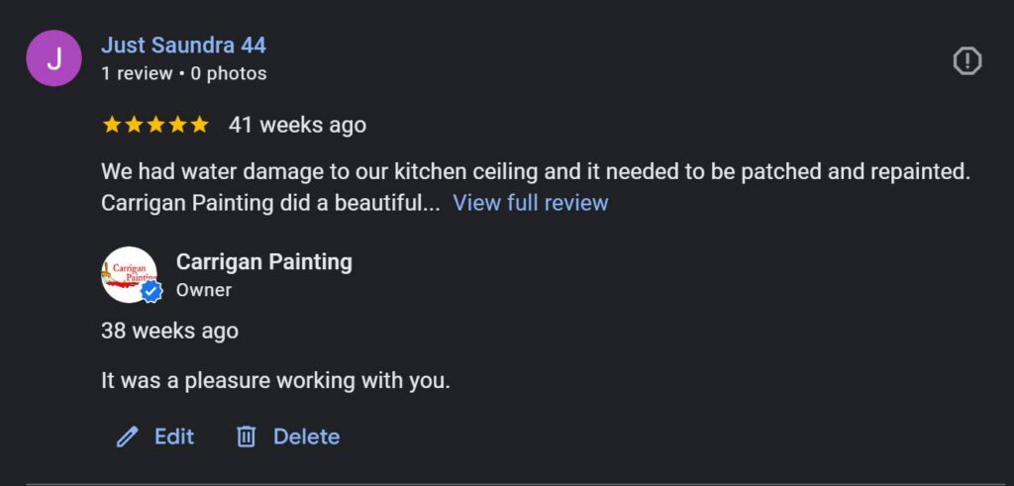Viewport: 1014px width, 486px height.
Task: Click the Owner label under business name
Action: click(204, 290)
